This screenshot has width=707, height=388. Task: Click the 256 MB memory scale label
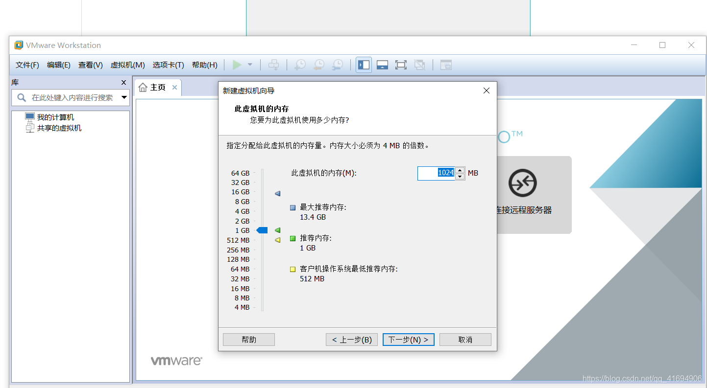[x=238, y=250]
